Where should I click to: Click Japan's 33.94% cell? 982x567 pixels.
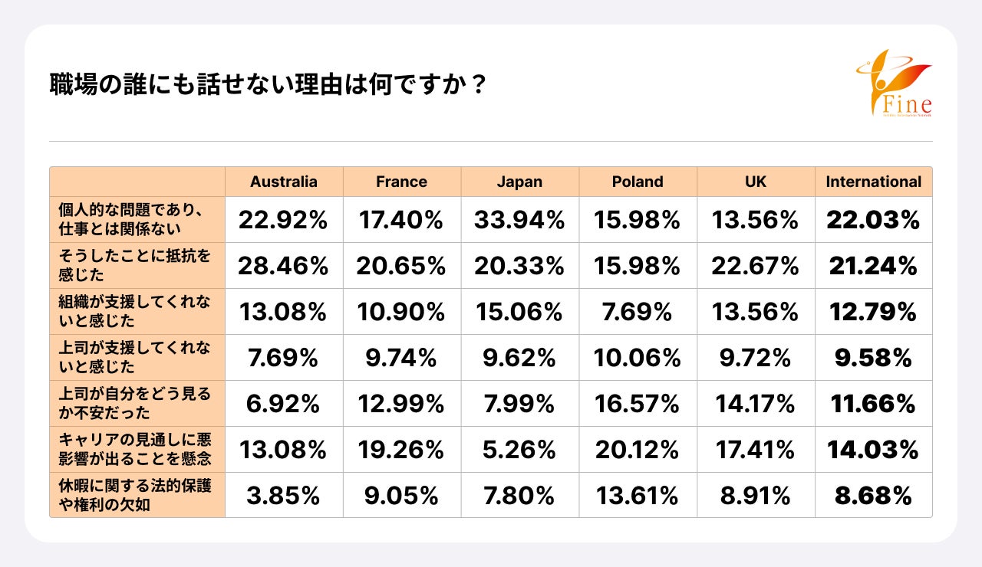coord(519,221)
